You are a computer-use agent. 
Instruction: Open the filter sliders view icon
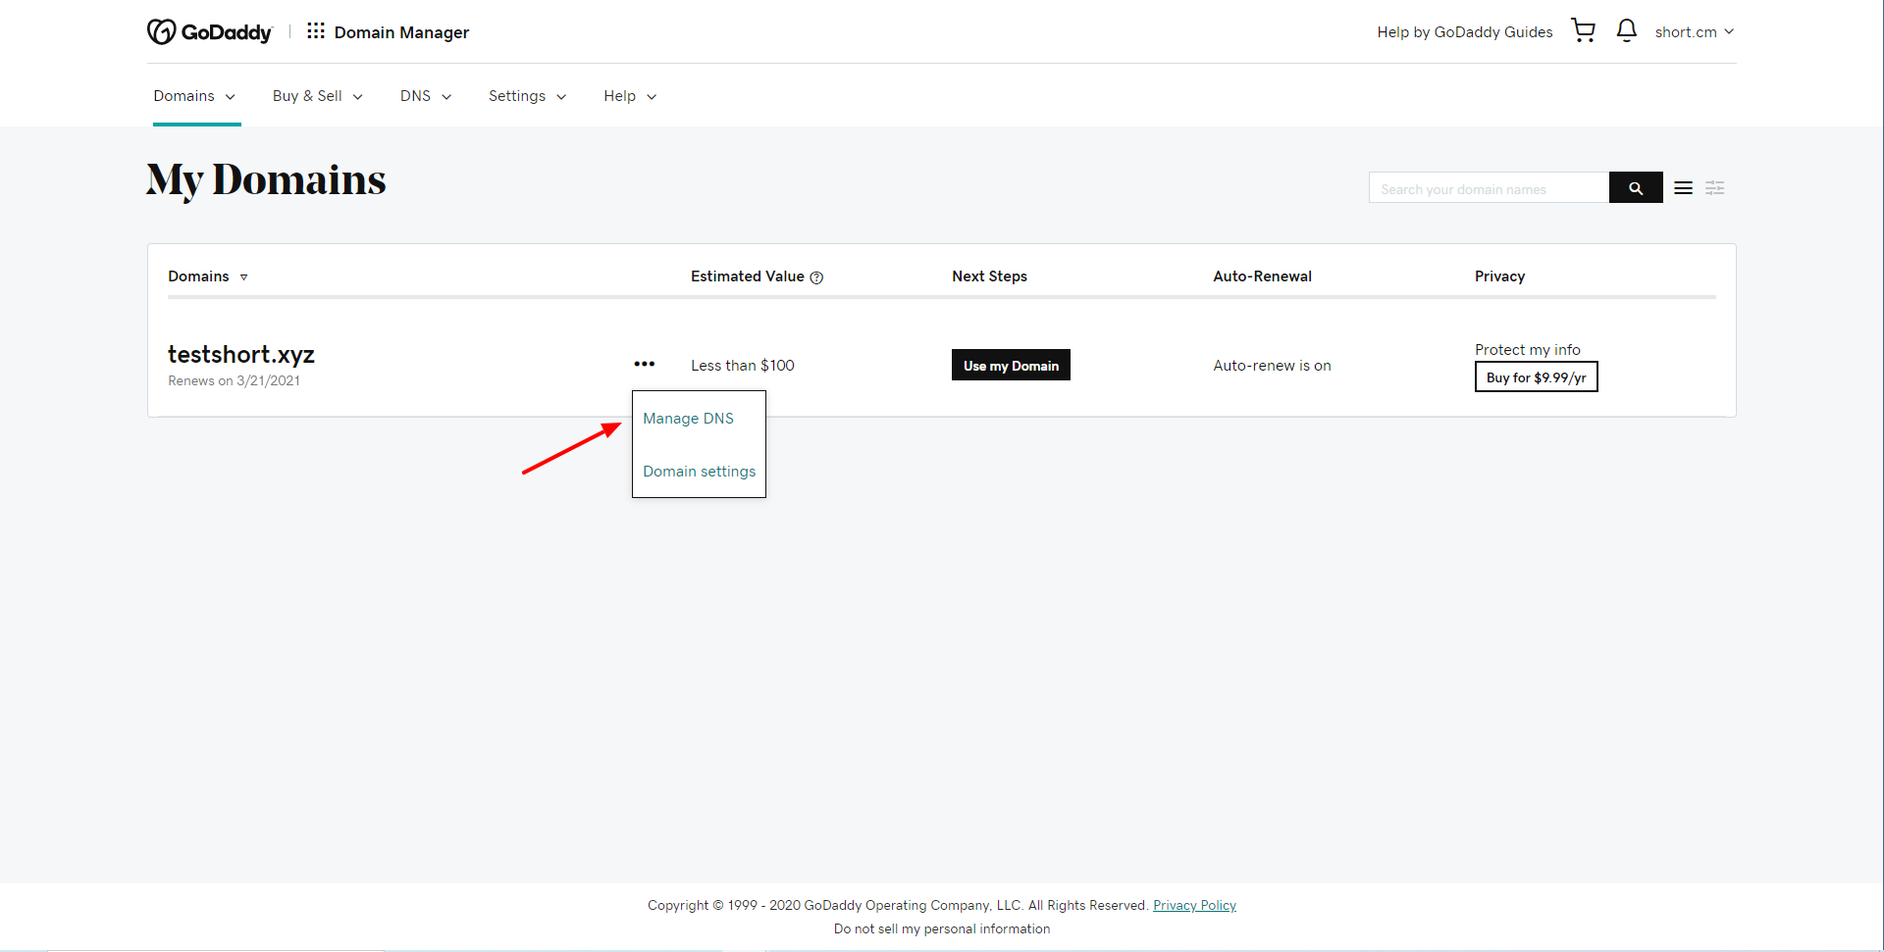click(x=1714, y=188)
